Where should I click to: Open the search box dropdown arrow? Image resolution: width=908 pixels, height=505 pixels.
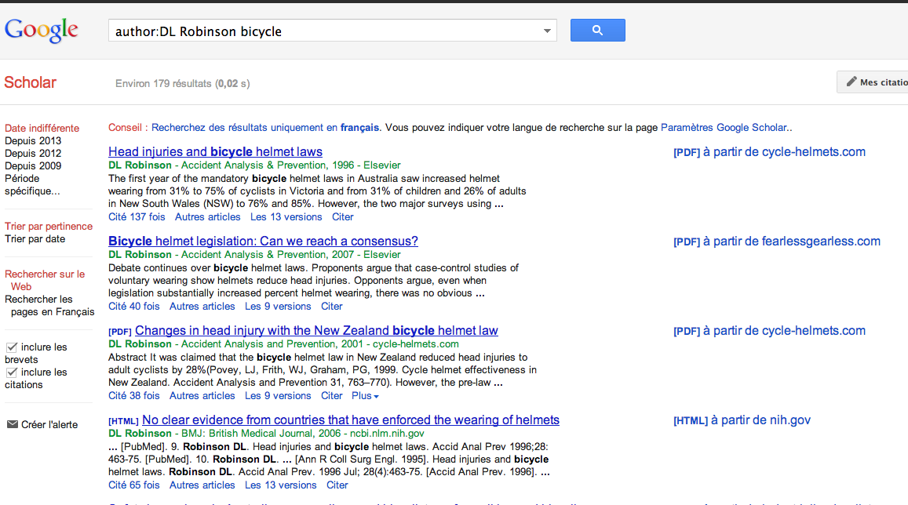[547, 31]
